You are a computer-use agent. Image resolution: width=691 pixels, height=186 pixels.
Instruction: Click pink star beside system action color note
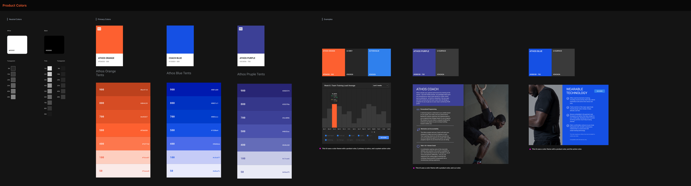click(320, 149)
